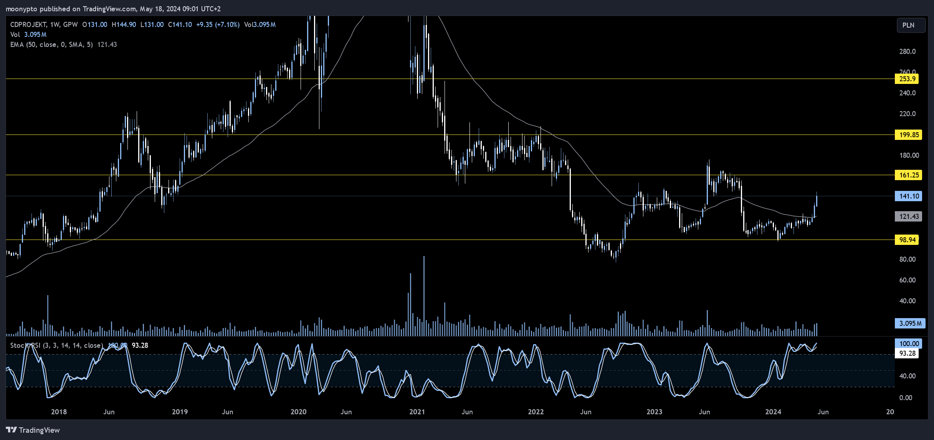Select the CDPROJEKT, 1W, GPW symbol title
Viewport: 934px width, 440px height.
click(44, 25)
